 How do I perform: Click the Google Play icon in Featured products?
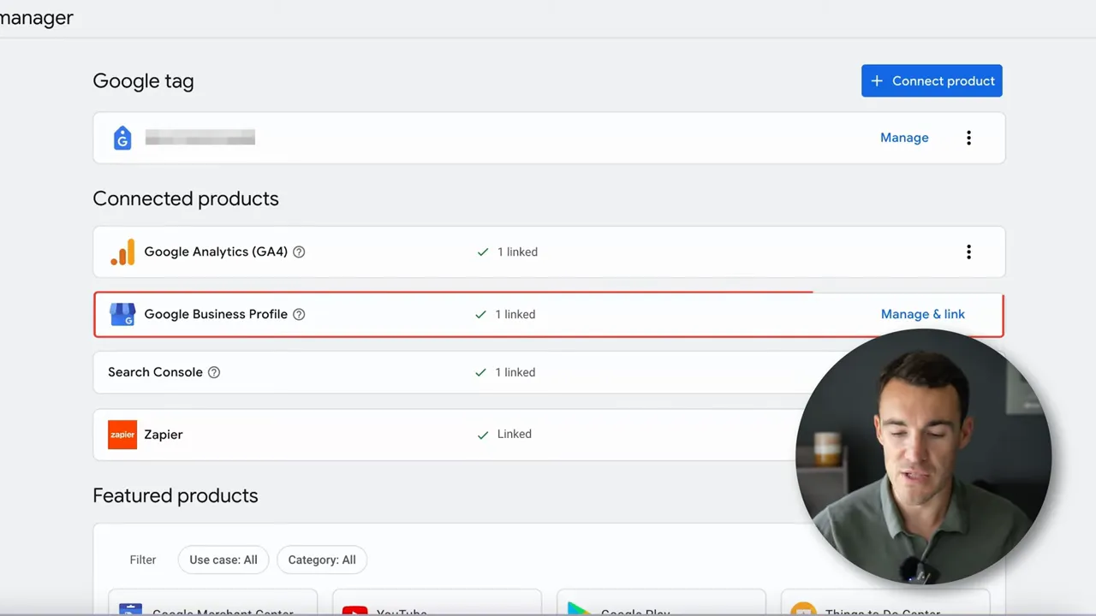pyautogui.click(x=580, y=609)
